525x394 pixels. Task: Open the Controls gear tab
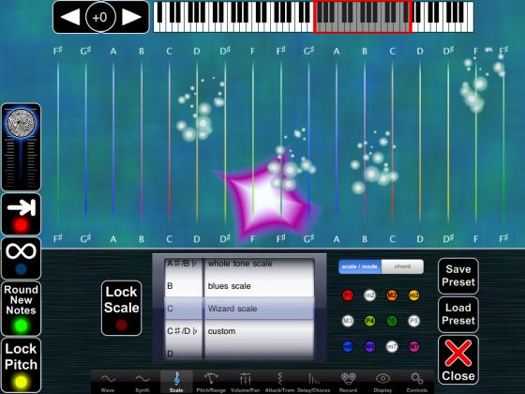[417, 383]
